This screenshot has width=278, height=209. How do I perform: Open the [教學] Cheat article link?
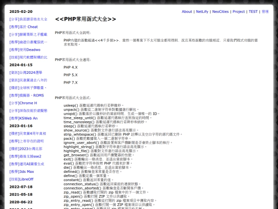(24, 27)
